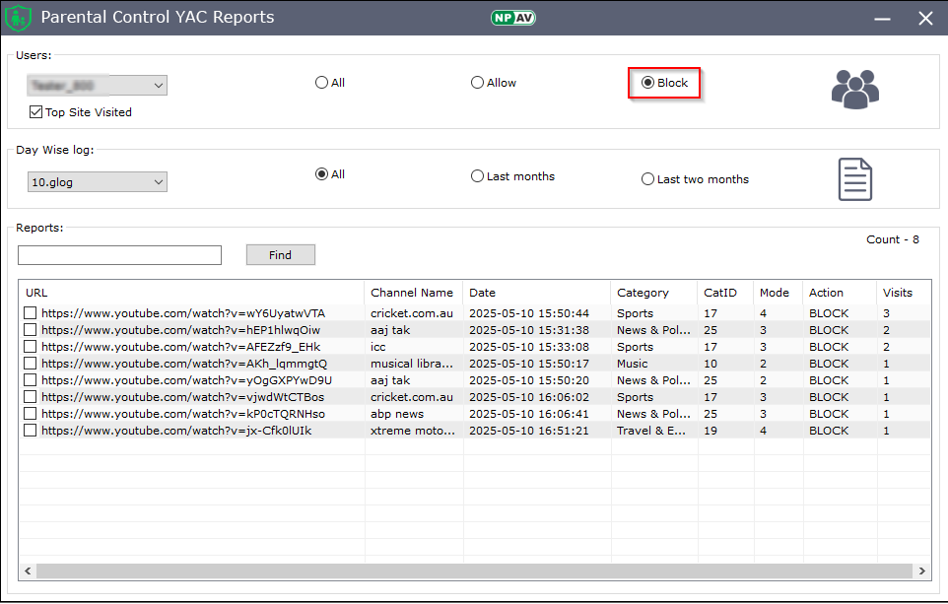
Task: Click the NPAV logo badge
Action: coord(512,18)
